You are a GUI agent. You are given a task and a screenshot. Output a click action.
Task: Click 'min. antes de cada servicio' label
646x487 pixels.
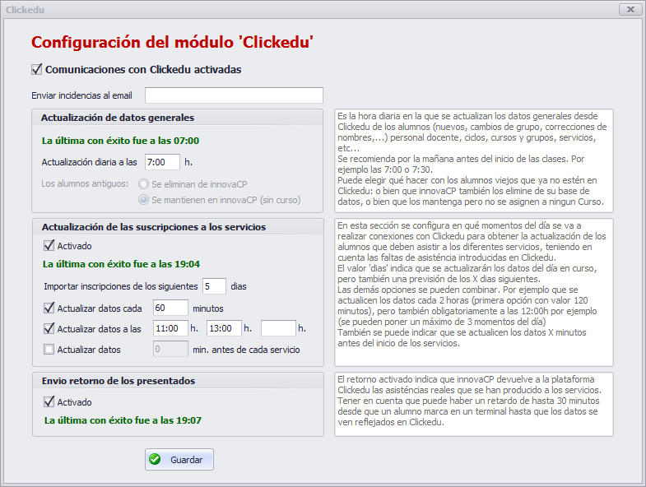point(246,350)
